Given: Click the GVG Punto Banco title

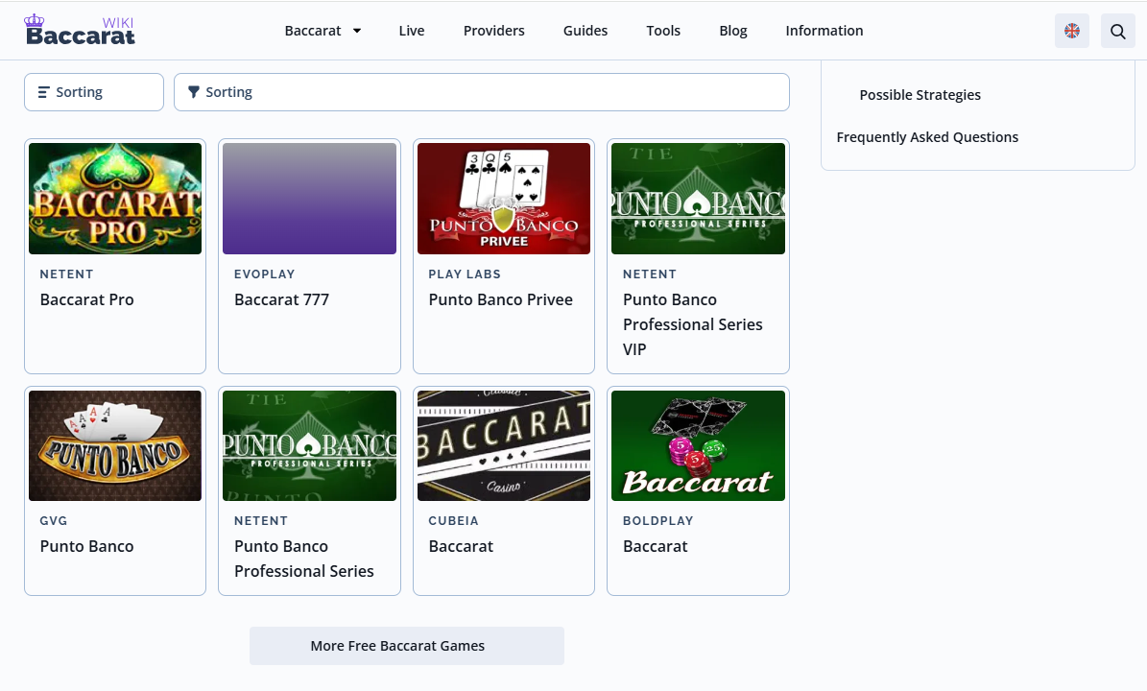Looking at the screenshot, I should pos(87,546).
